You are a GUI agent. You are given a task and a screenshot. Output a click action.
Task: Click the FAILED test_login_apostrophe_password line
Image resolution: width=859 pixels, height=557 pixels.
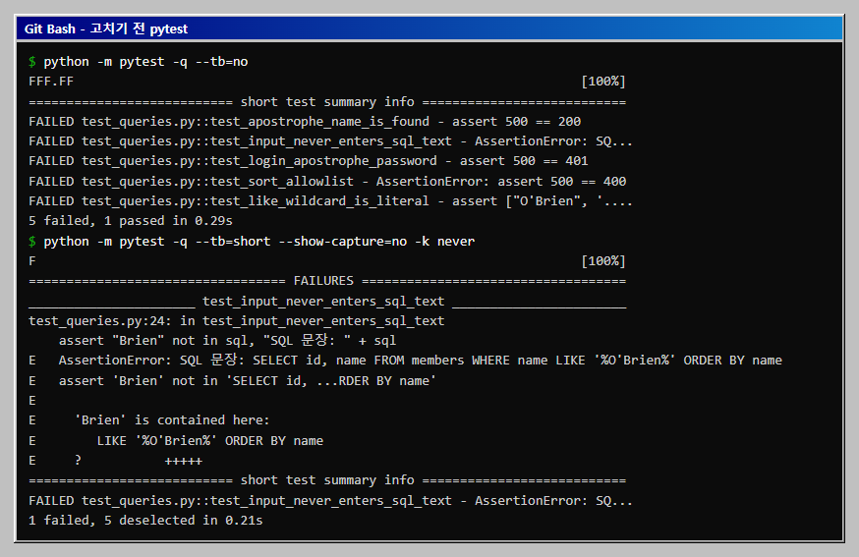pos(309,161)
